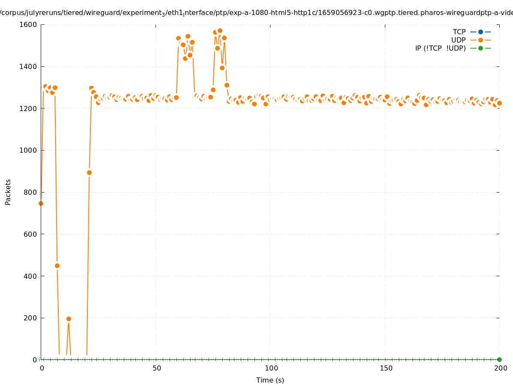Image resolution: width=513 pixels, height=386 pixels.
Task: Click the orange UDP legend marker
Action: click(x=480, y=40)
